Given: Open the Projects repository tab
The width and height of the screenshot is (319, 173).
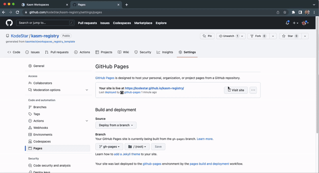Looking at the screenshot, I should coord(104,52).
